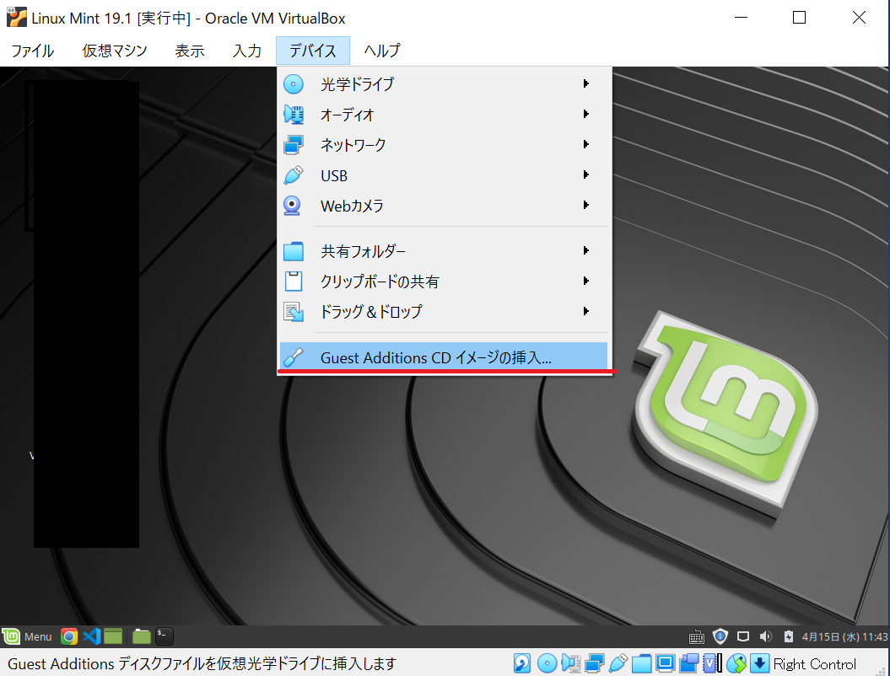890x676 pixels.
Task: Click the hard disk activity status icon
Action: click(522, 663)
